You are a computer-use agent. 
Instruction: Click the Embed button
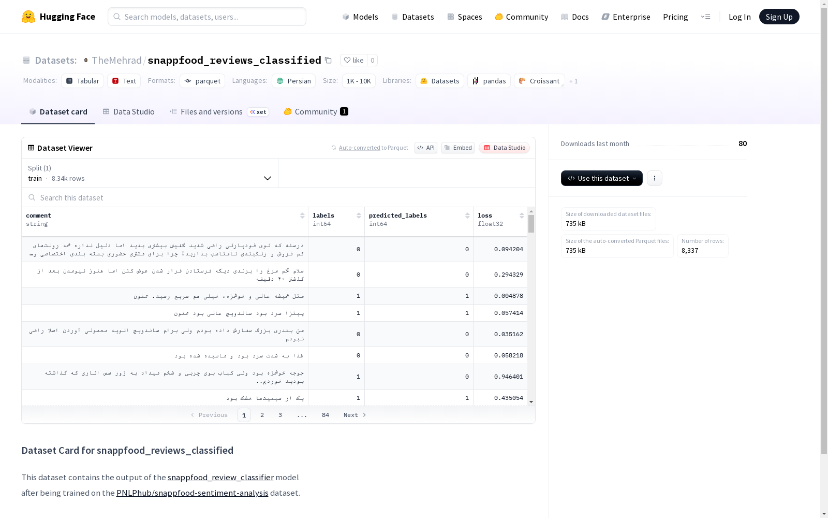[x=458, y=148]
